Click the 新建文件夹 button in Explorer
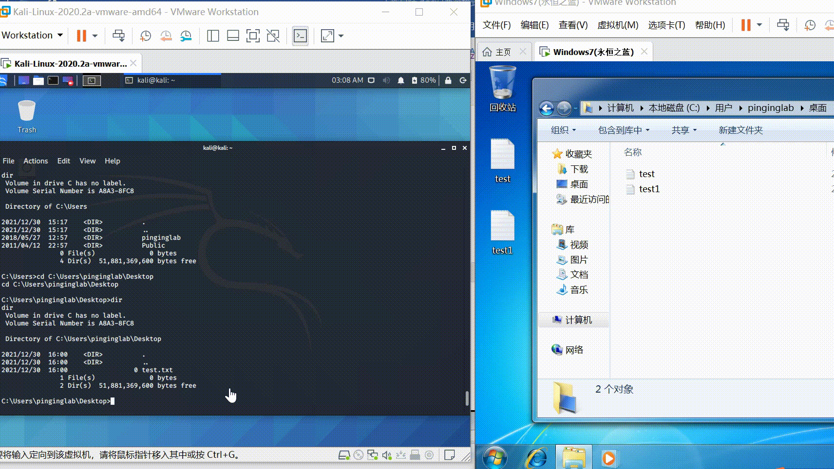Viewport: 834px width, 469px height. 740,130
